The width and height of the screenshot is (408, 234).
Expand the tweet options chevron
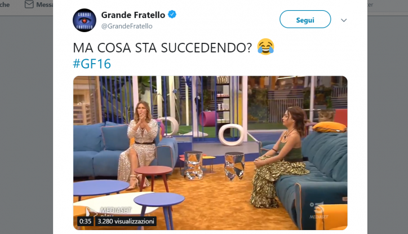tap(344, 20)
